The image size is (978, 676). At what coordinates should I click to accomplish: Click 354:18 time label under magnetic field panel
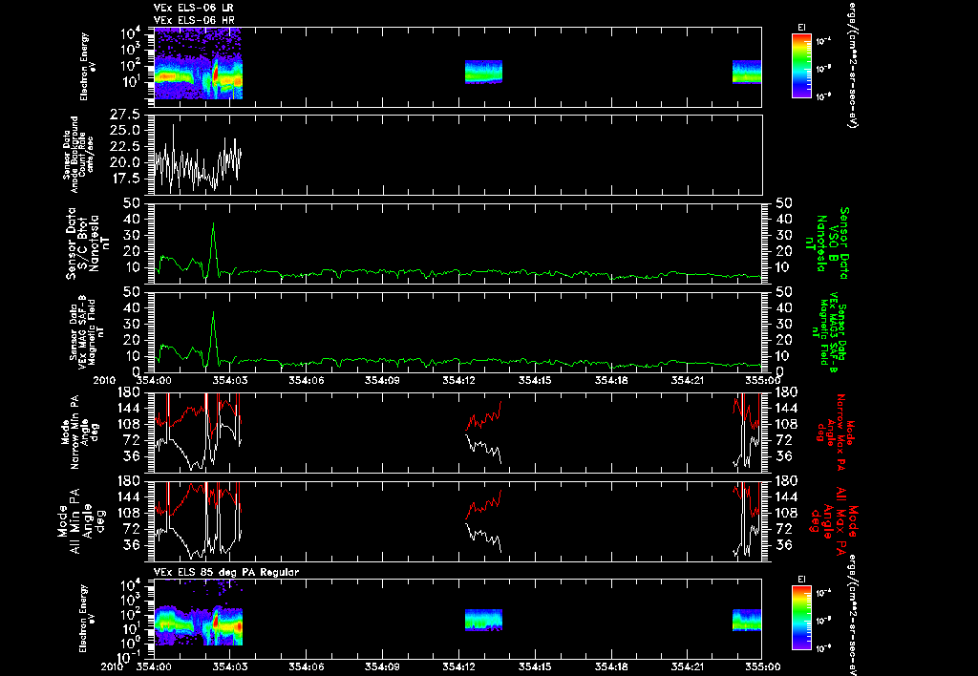(611, 380)
